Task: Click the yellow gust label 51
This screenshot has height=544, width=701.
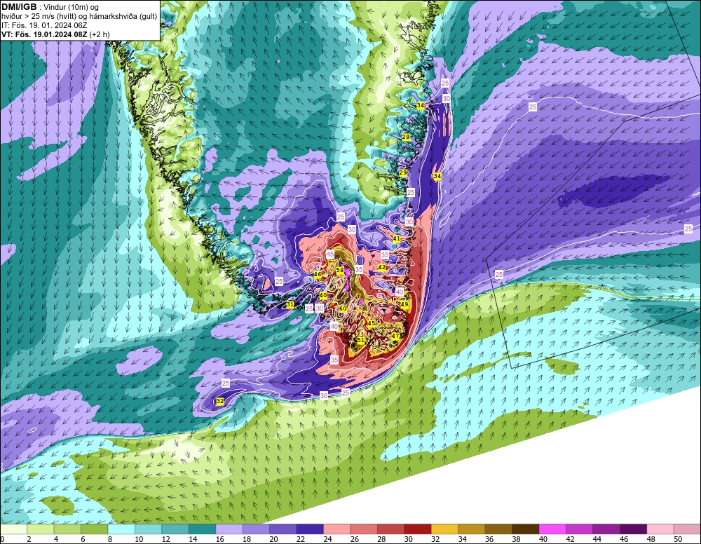Action: (x=360, y=340)
